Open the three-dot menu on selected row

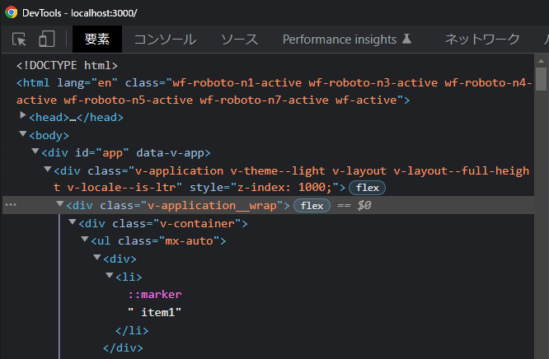pos(11,205)
